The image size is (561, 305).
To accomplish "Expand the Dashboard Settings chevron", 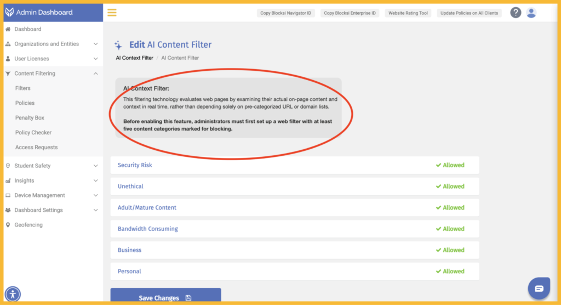I will pyautogui.click(x=95, y=210).
